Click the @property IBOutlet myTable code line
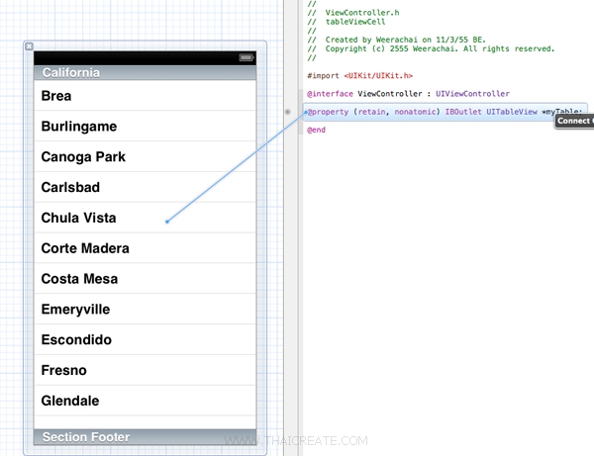Viewport: 594px width, 456px height. [x=445, y=112]
